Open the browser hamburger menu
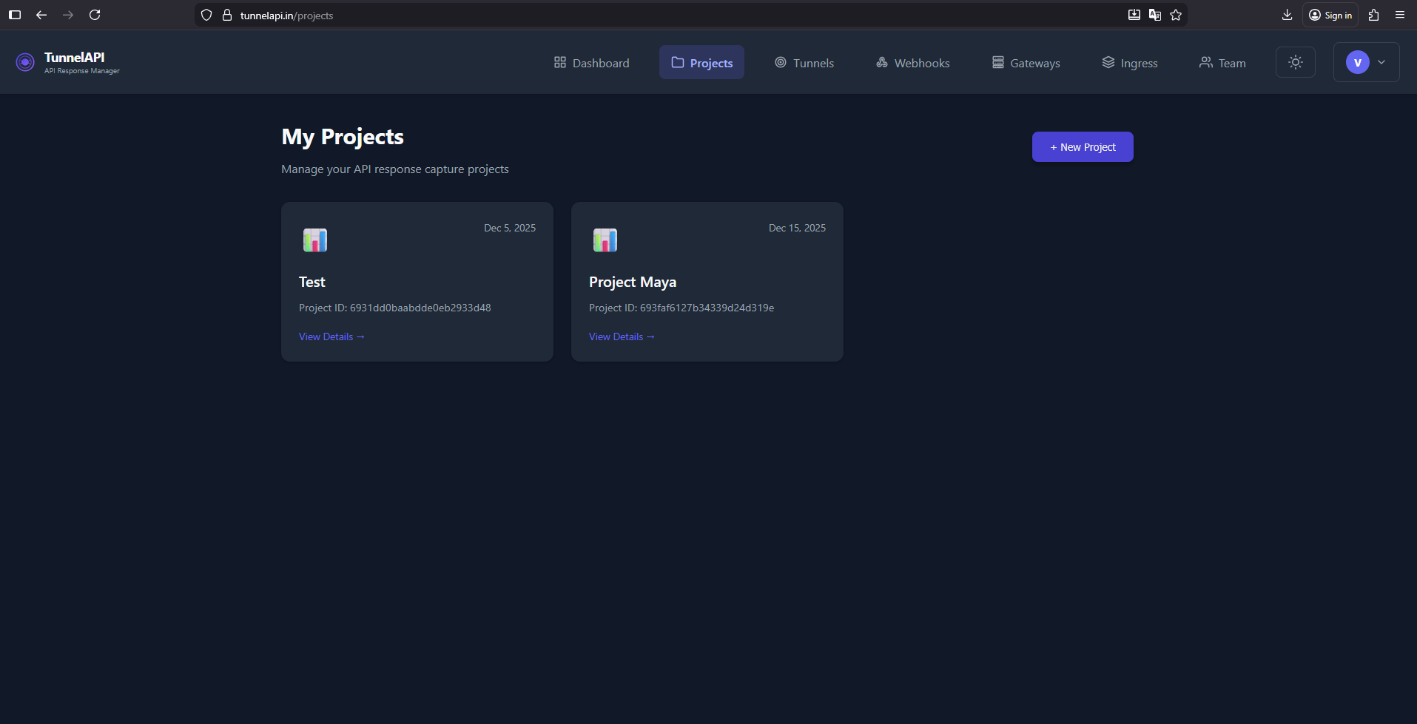The width and height of the screenshot is (1417, 724). tap(1400, 15)
